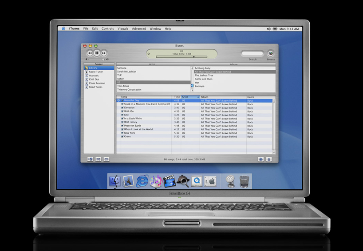Image resolution: width=363 pixels, height=251 pixels.
Task: Pause the playing song
Action: (x=97, y=53)
